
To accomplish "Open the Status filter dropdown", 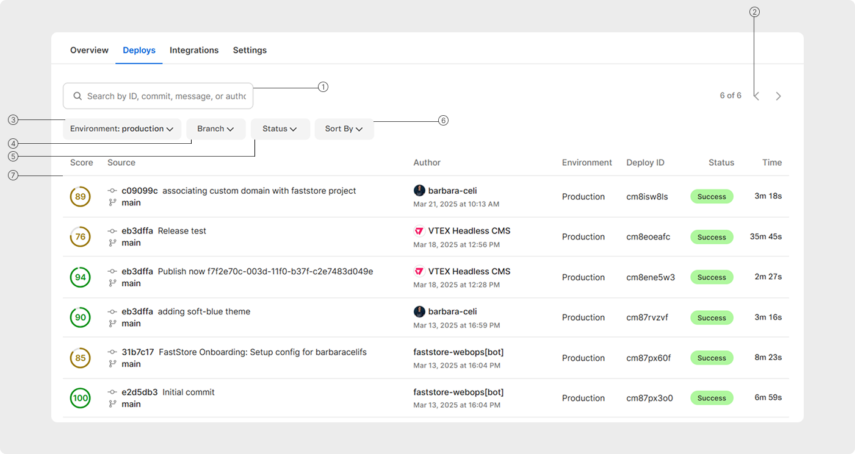I will 280,129.
